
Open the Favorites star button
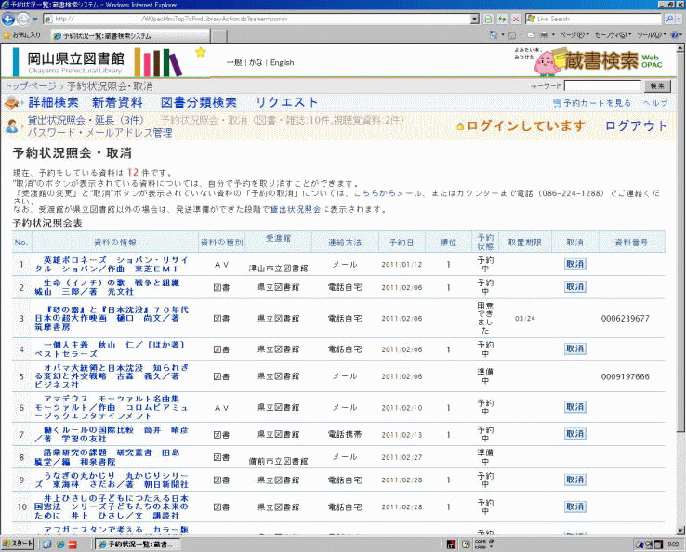click(x=21, y=35)
